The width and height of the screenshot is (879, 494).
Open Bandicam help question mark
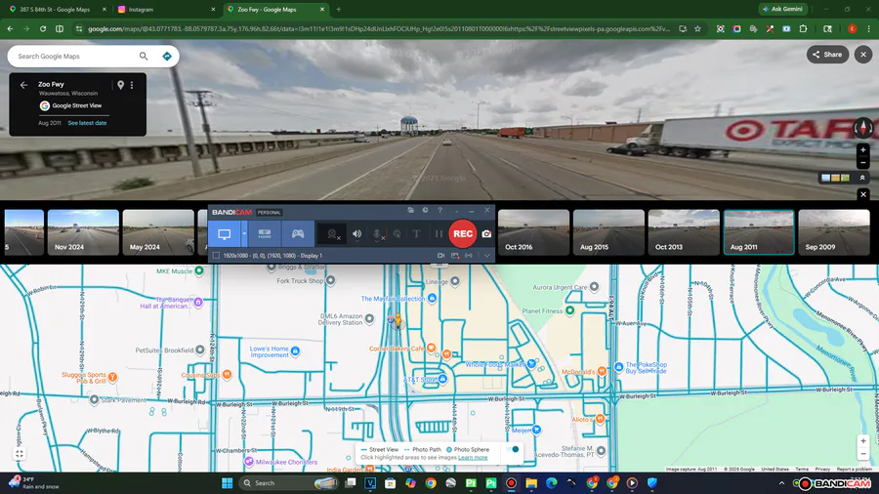[440, 210]
